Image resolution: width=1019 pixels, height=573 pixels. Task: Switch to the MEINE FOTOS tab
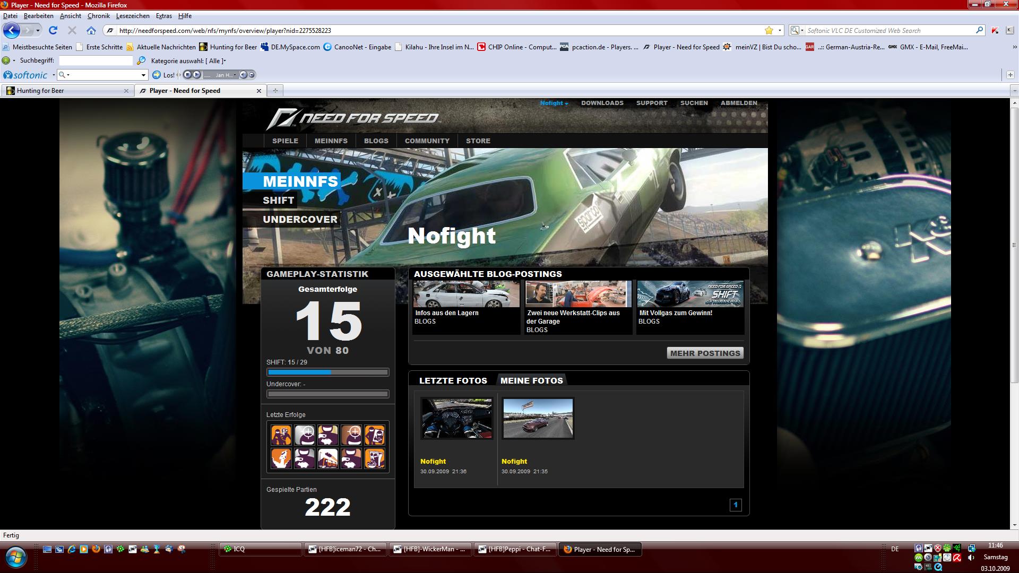click(531, 380)
